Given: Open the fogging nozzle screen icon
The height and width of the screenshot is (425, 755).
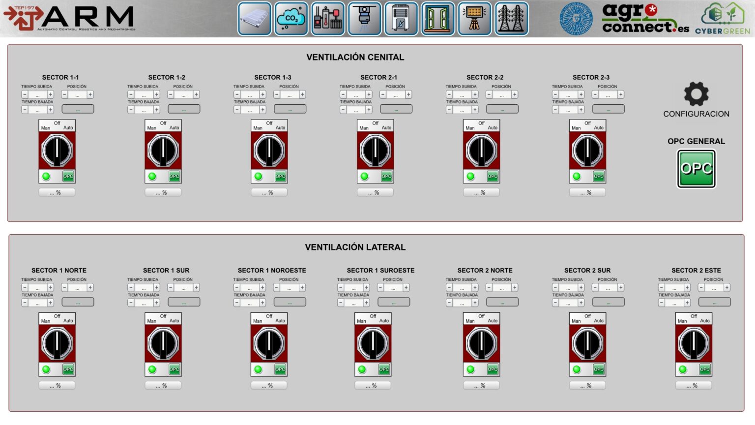Looking at the screenshot, I should [365, 19].
